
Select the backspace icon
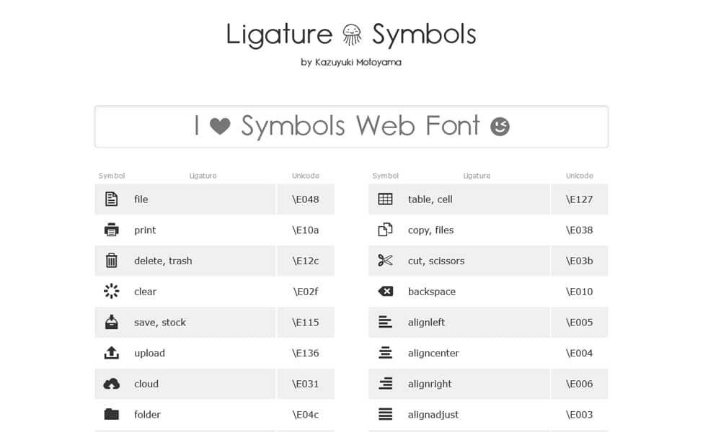[385, 292]
